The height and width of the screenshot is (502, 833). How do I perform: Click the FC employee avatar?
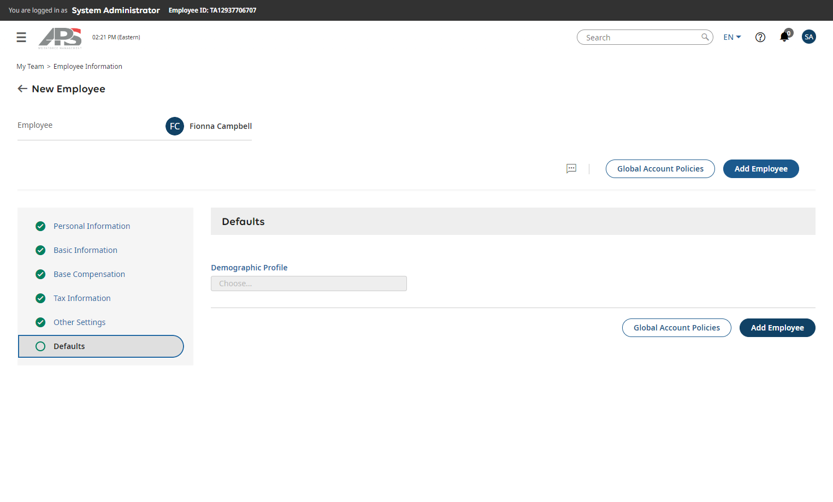175,126
